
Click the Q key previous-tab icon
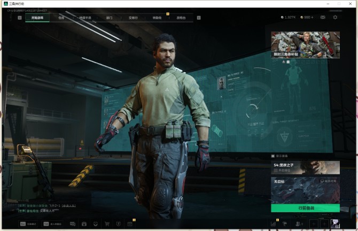point(20,18)
